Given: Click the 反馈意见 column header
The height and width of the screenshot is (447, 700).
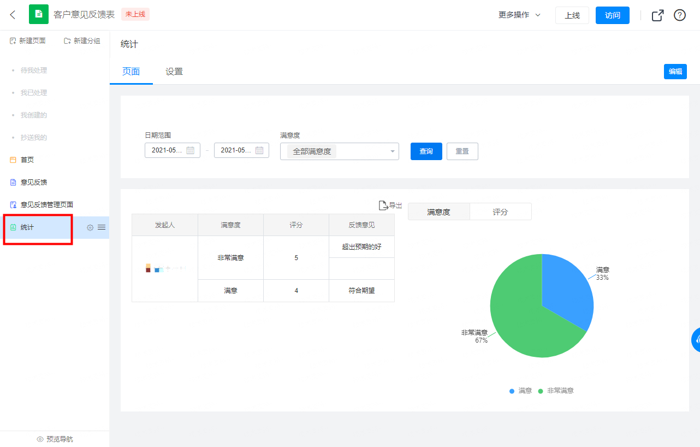Looking at the screenshot, I should 361,225.
